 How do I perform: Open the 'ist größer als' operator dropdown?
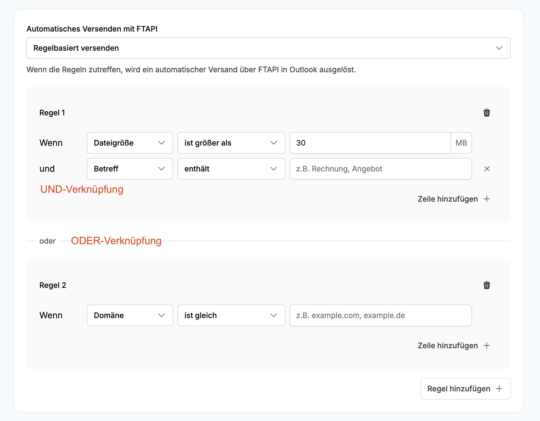pyautogui.click(x=231, y=143)
